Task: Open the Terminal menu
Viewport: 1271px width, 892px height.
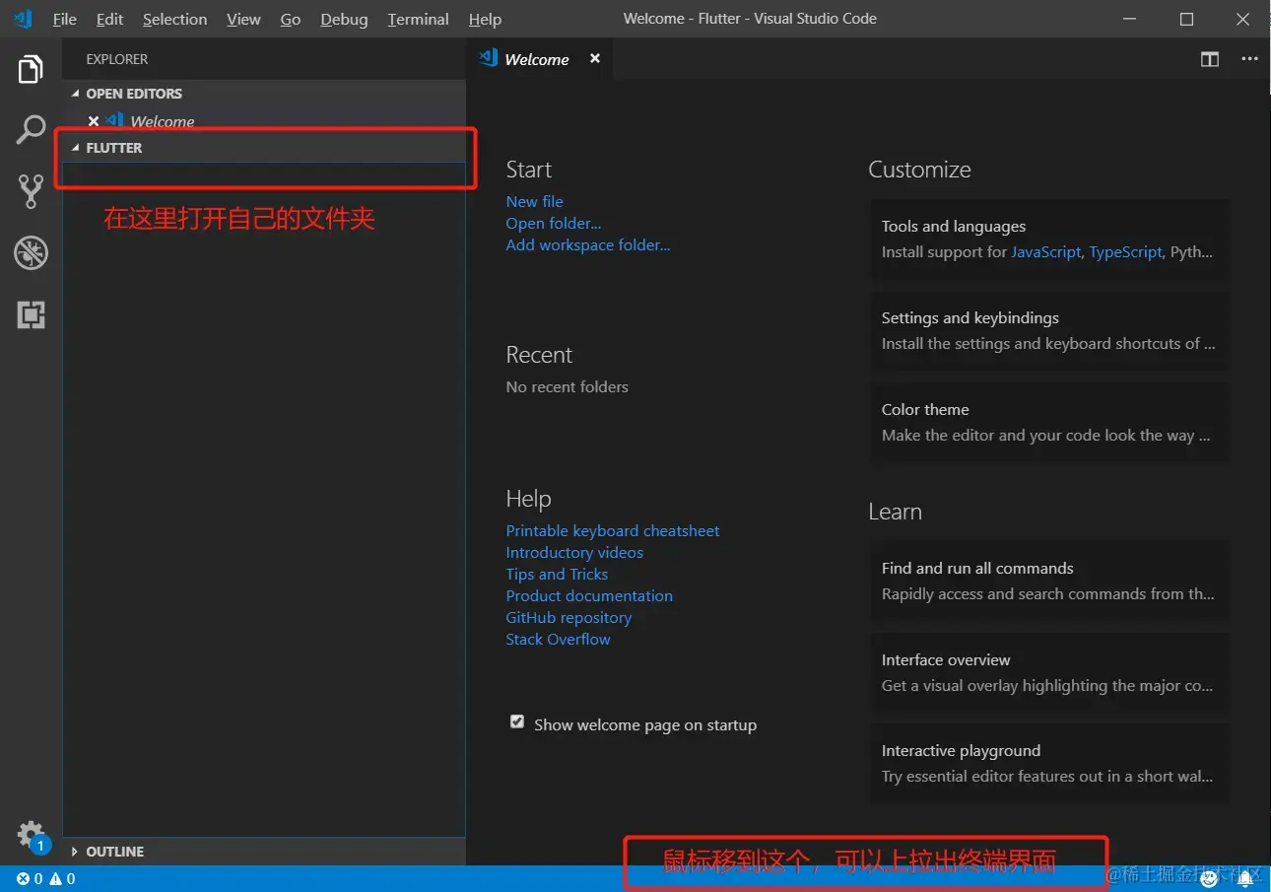Action: (x=418, y=19)
